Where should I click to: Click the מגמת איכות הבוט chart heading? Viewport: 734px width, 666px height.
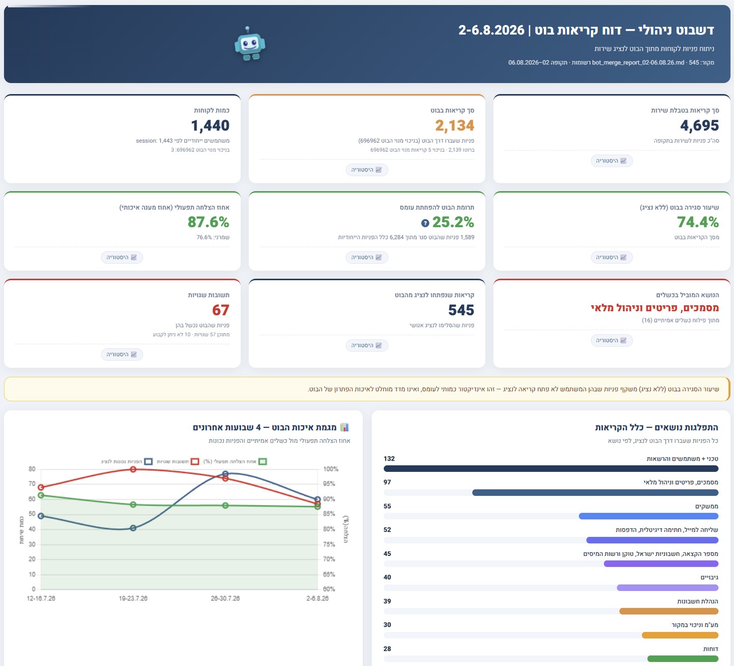(265, 428)
